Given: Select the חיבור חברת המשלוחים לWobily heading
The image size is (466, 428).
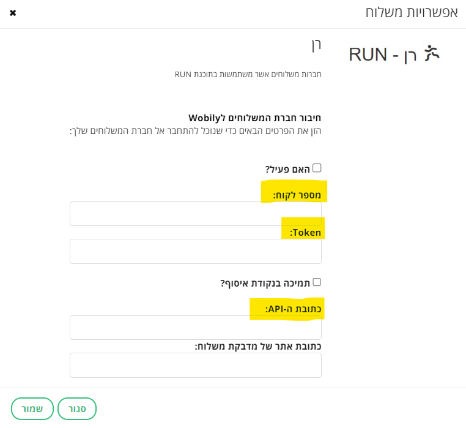Looking at the screenshot, I should (x=254, y=118).
